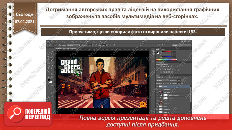The height and width of the screenshot is (130, 232).
Task: Open the Перегляд menu
Action: tap(95, 42)
